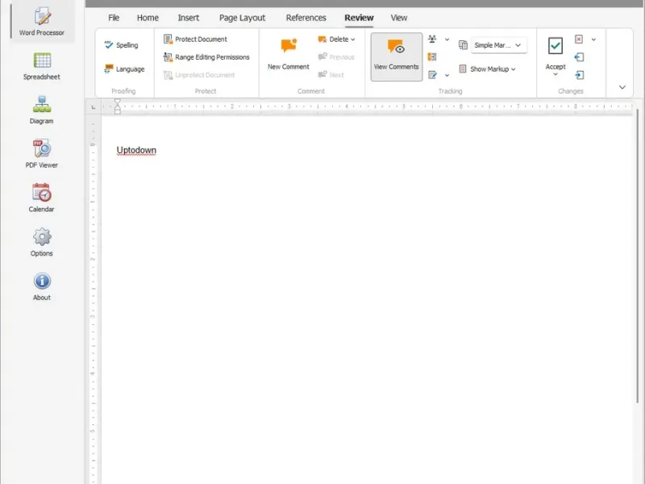
Task: Open the Word Processor module
Action: tap(42, 22)
